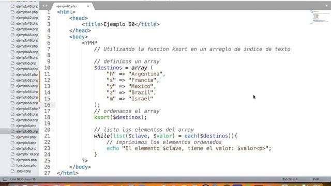This screenshot has height=186, width=331.
Task: Click the Line 16, Column 15 status text
Action: pyautogui.click(x=23, y=179)
